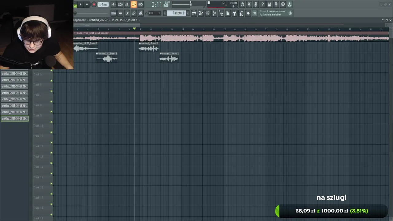Toggle auto-scrolling arrow button
The image size is (393, 221).
click(120, 13)
